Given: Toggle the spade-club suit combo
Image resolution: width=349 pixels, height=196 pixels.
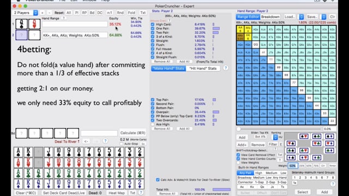Looking at the screenshot, I should click(x=317, y=136).
